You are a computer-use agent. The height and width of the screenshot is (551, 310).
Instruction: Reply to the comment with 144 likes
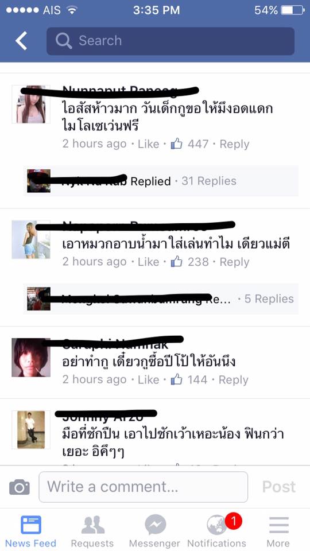[x=234, y=380]
